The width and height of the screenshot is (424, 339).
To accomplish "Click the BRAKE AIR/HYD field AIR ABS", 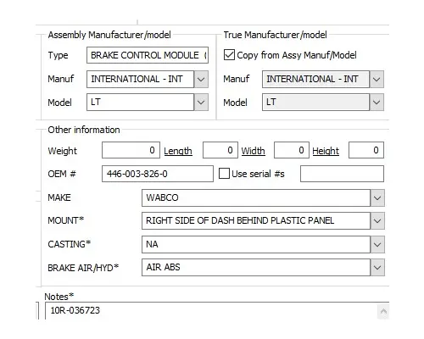I will click(256, 267).
